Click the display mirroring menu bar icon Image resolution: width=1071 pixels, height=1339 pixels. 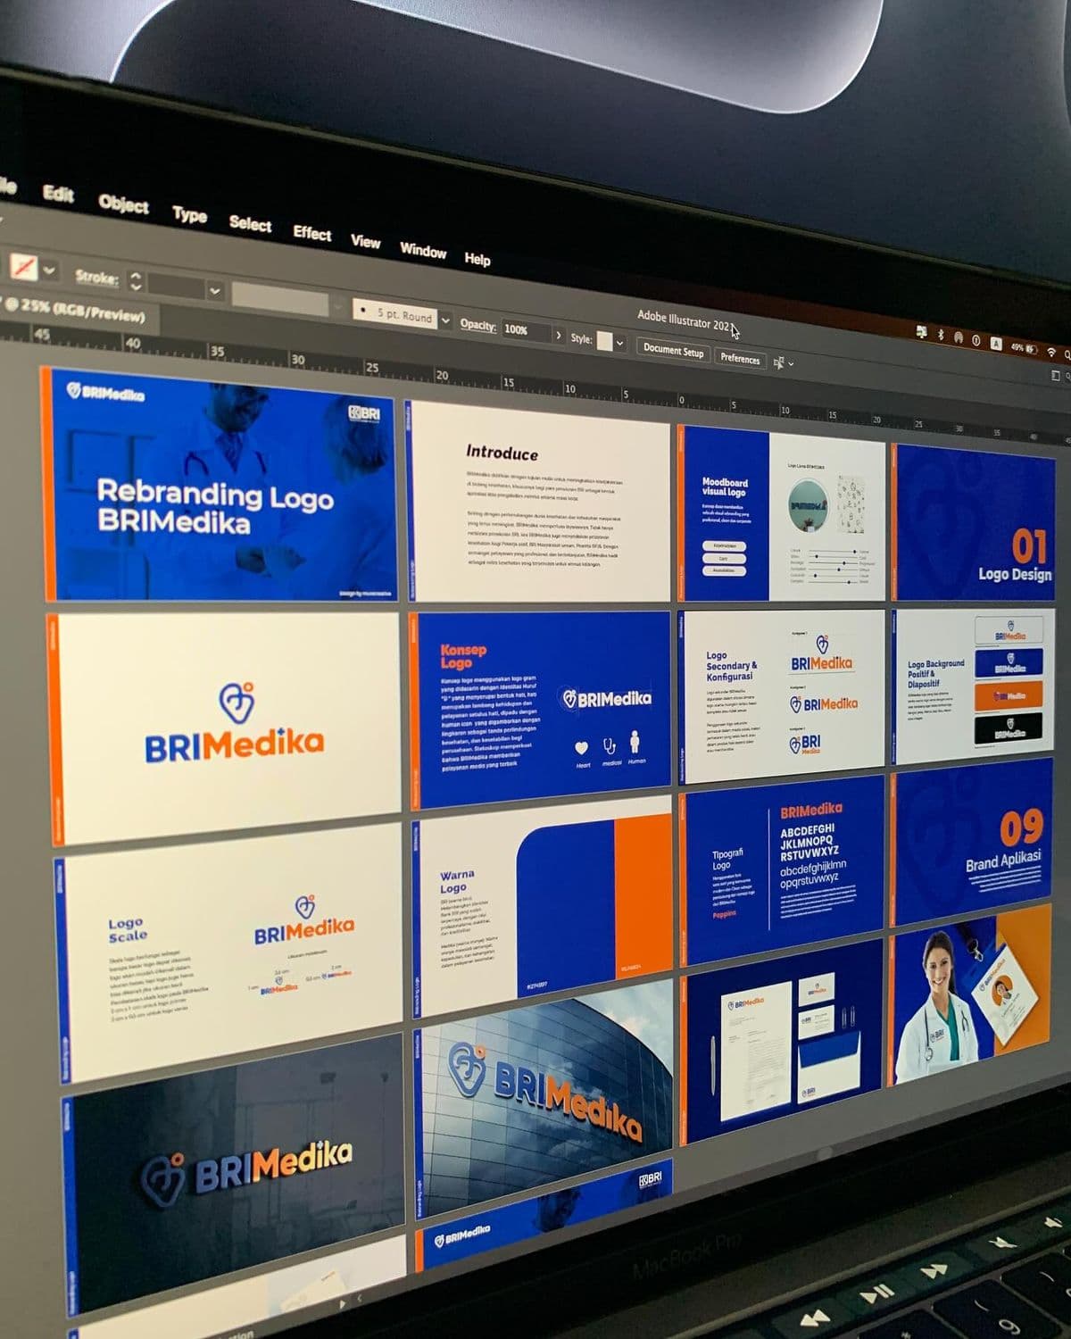click(x=922, y=331)
